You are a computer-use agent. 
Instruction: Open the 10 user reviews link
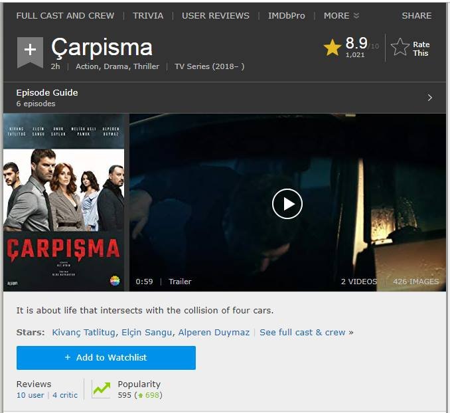(x=31, y=395)
